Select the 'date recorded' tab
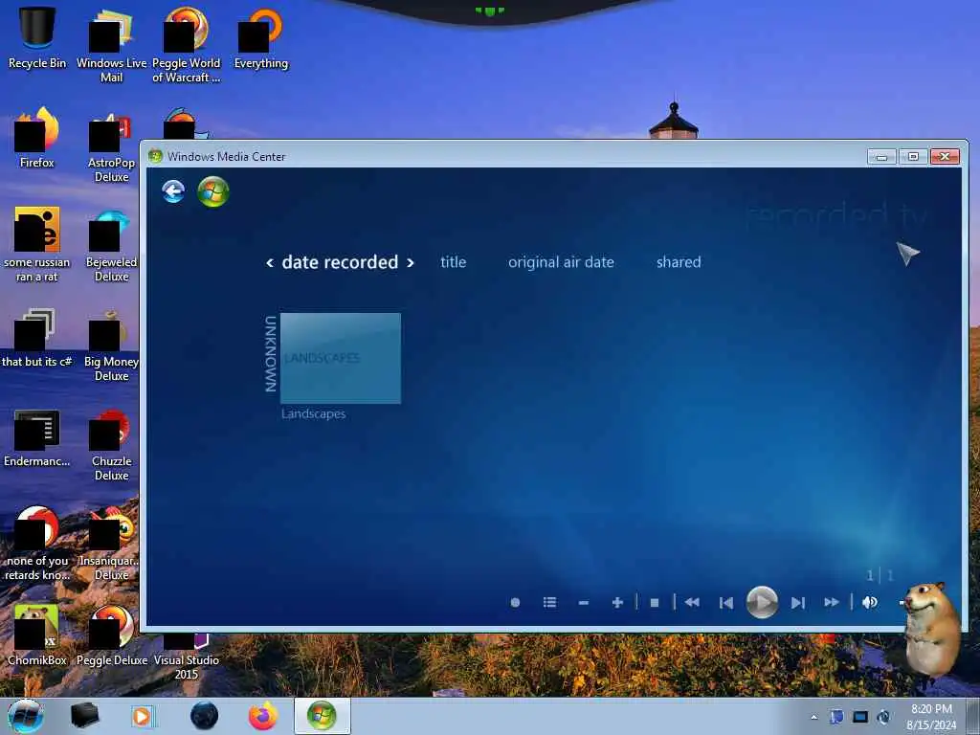 pos(340,262)
